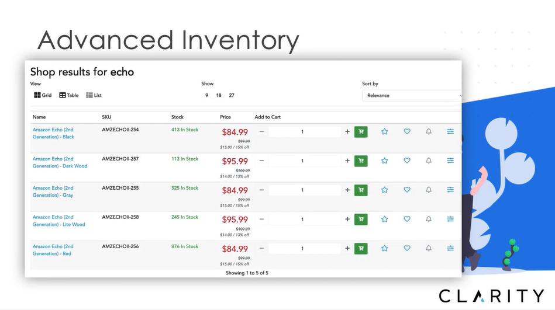
Task: Click heart icon for Amazon Echo Black
Action: pyautogui.click(x=407, y=132)
